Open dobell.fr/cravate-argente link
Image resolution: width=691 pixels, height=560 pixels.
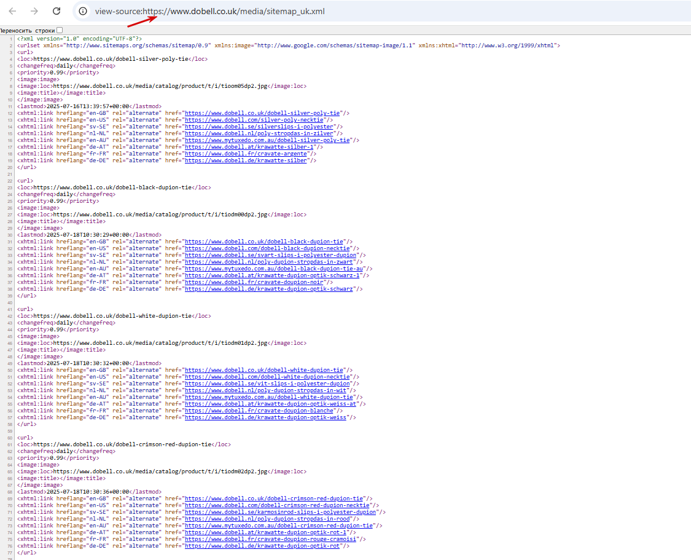[246, 154]
